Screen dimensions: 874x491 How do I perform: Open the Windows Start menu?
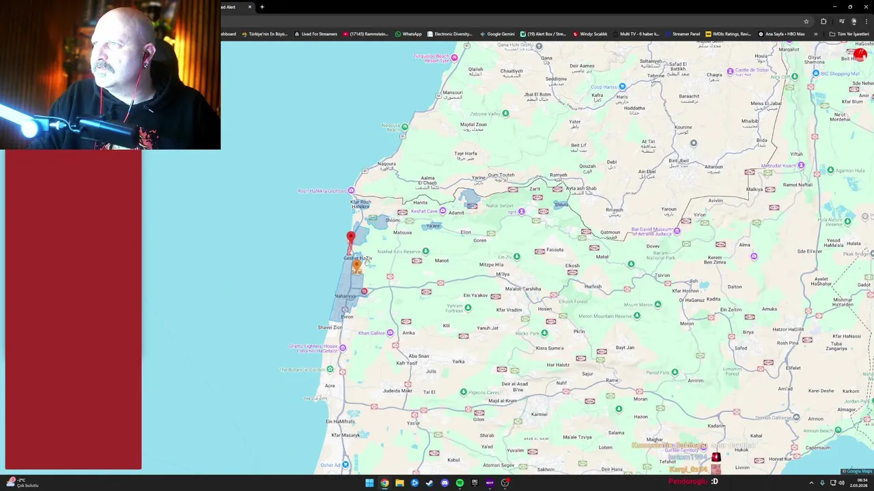click(x=369, y=483)
